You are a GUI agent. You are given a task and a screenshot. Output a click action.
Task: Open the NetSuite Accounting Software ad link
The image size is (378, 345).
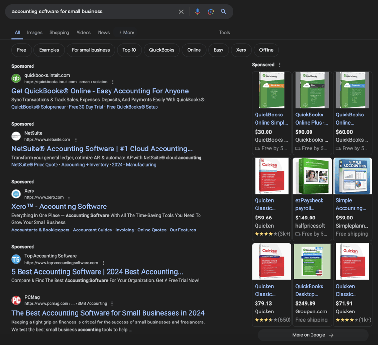pos(102,149)
